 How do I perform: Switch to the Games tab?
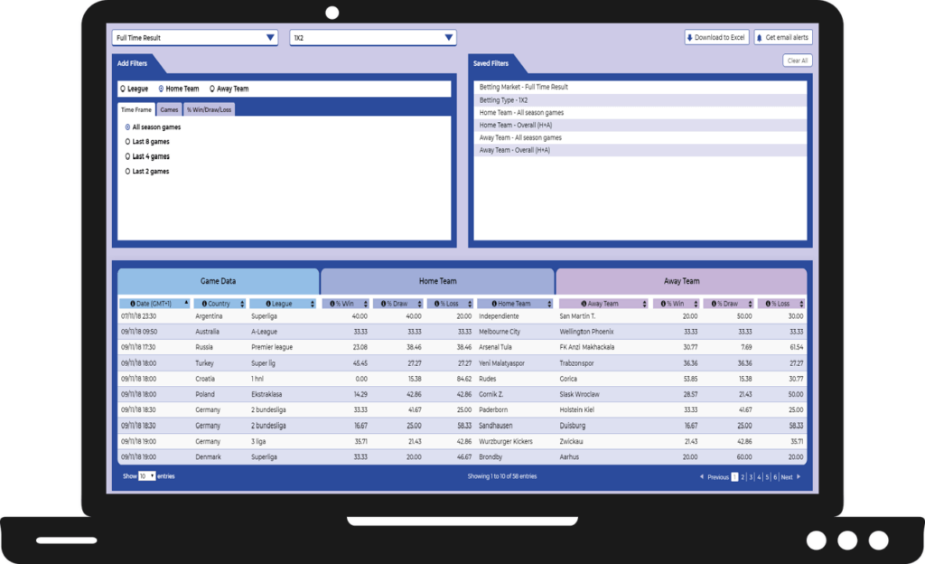[169, 109]
